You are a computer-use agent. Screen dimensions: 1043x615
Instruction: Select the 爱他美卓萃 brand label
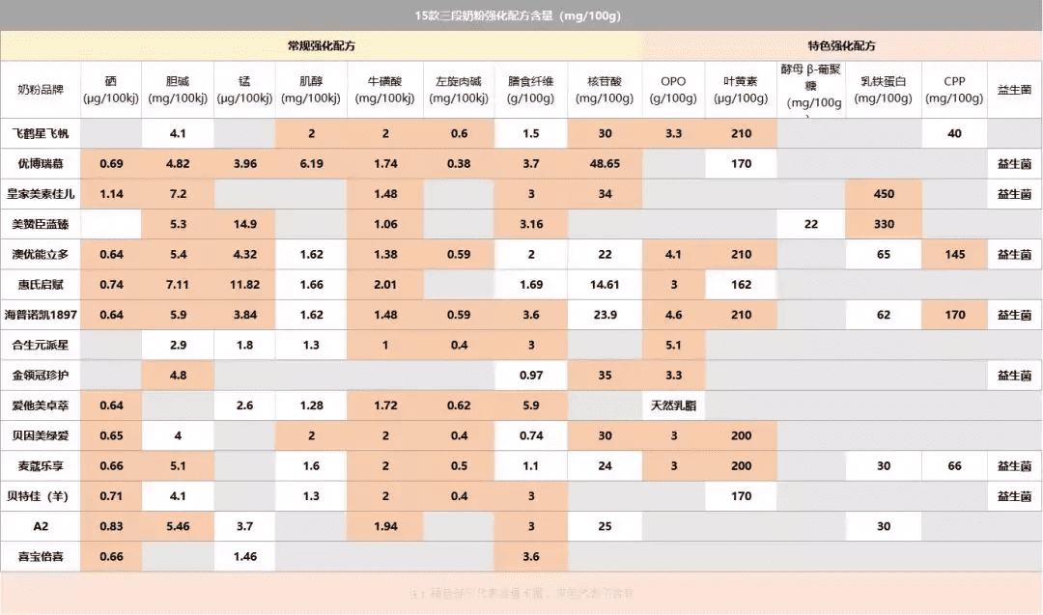coord(41,405)
